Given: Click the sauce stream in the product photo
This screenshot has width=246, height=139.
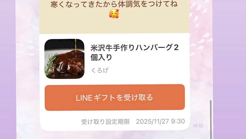Looking at the screenshot, I should click(x=76, y=47).
